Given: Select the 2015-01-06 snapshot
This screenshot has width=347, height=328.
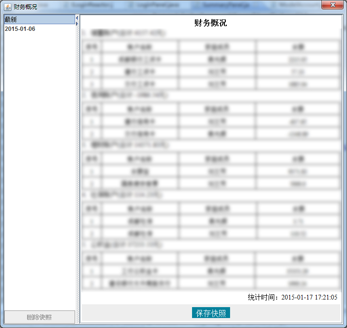Looking at the screenshot, I should point(39,29).
